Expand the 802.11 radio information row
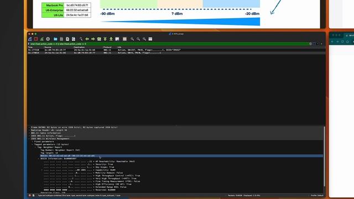 pyautogui.click(x=29, y=133)
